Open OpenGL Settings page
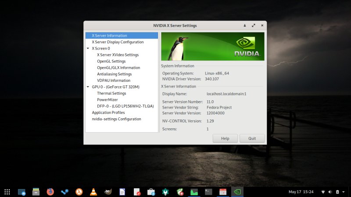 (111, 61)
